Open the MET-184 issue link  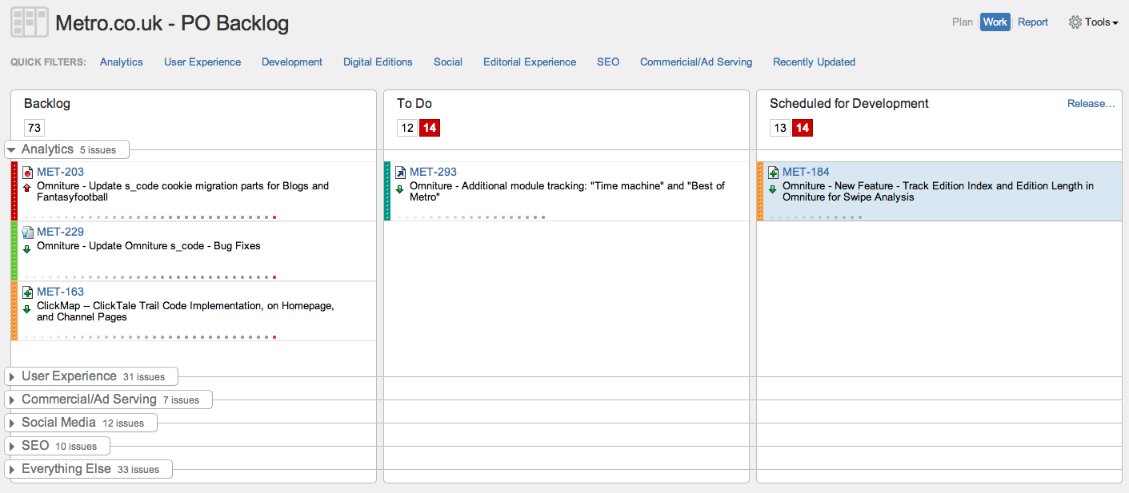click(806, 172)
